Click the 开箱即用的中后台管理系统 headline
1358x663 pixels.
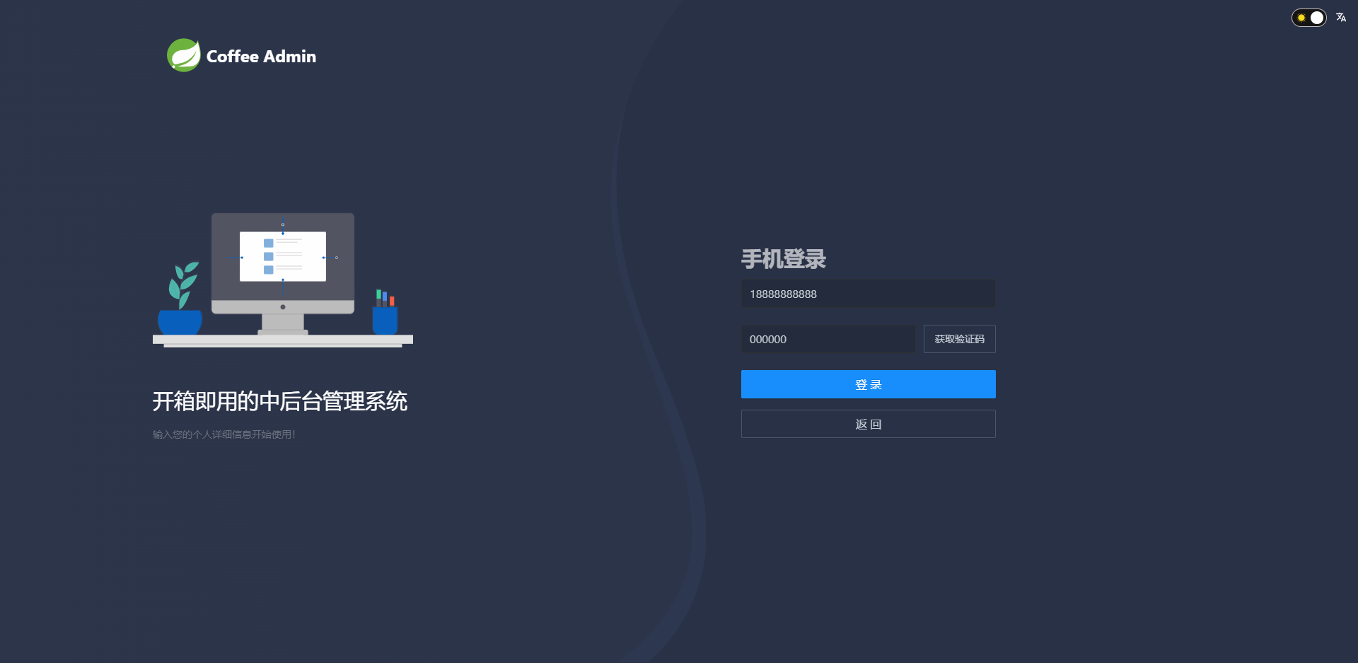280,401
